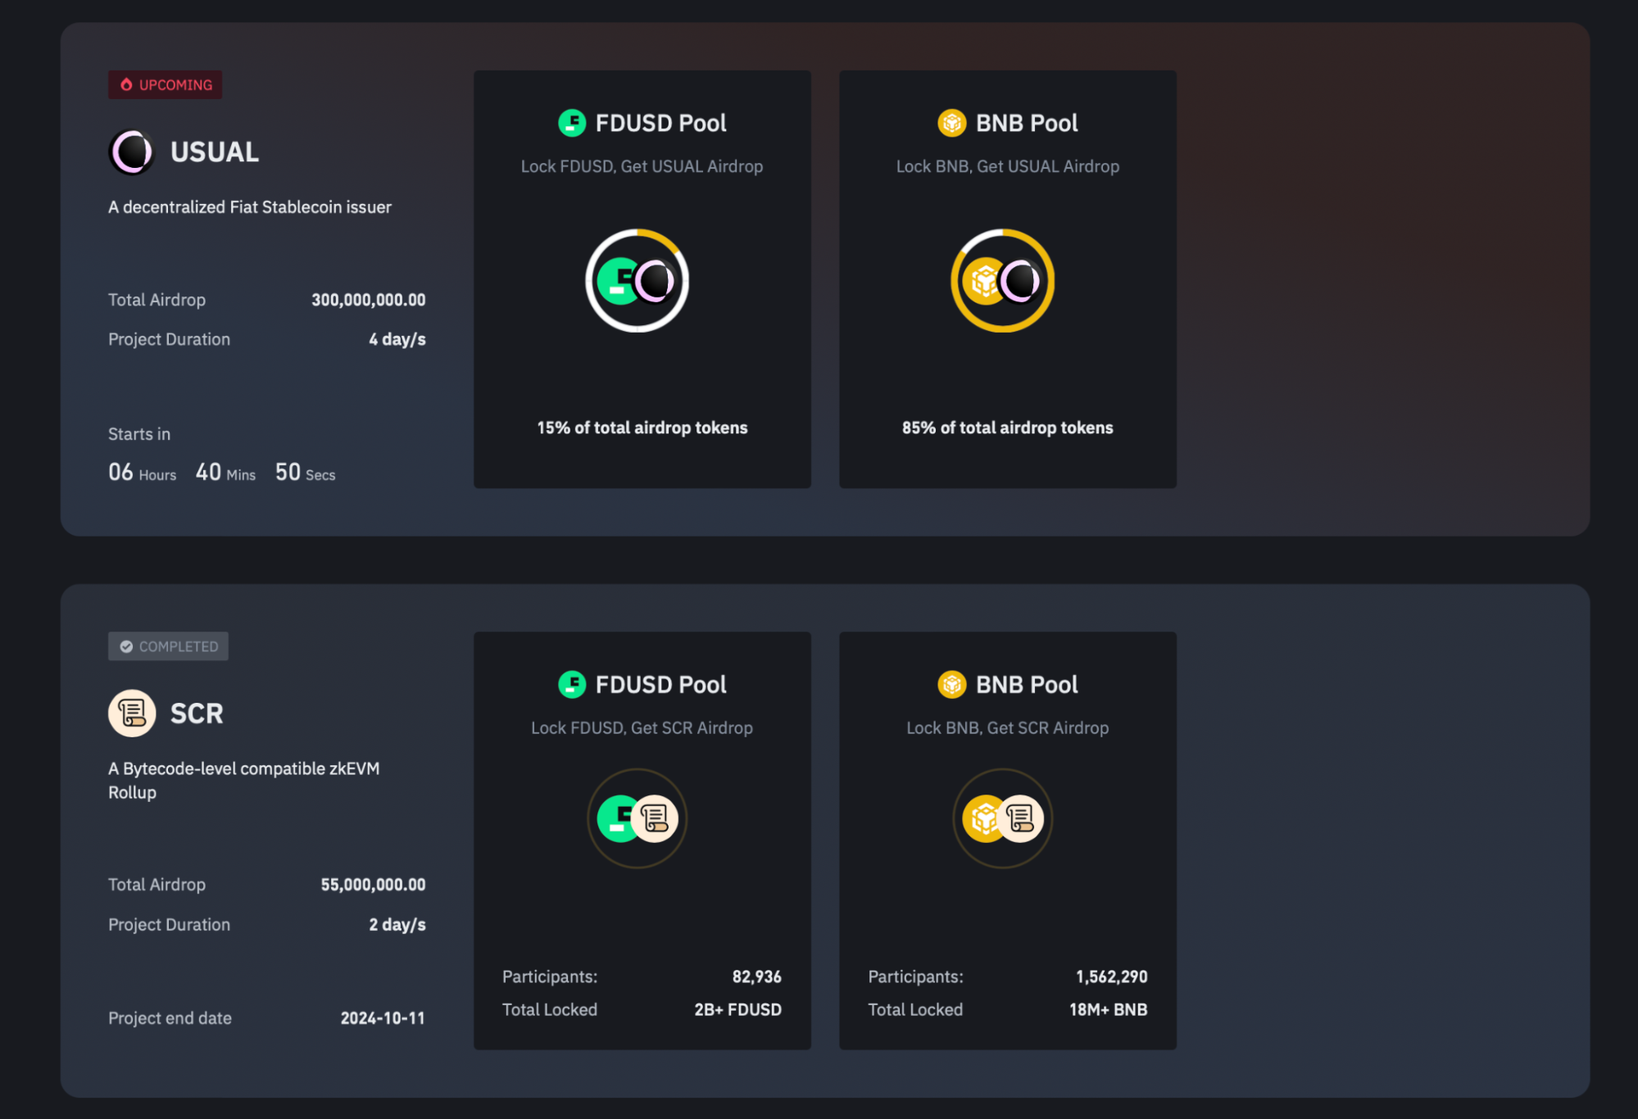This screenshot has width=1638, height=1119.
Task: Click the FDUSD-SCR paired coin graphic
Action: point(637,818)
